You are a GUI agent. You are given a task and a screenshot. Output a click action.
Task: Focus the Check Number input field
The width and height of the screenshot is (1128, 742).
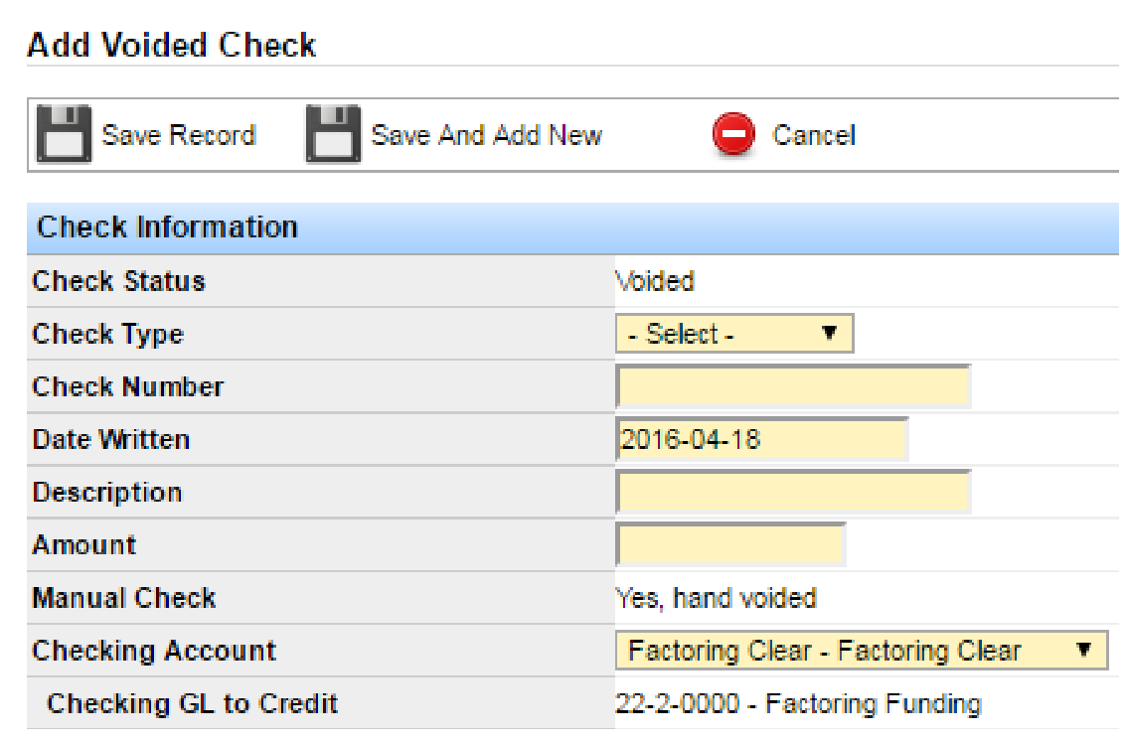click(x=793, y=386)
